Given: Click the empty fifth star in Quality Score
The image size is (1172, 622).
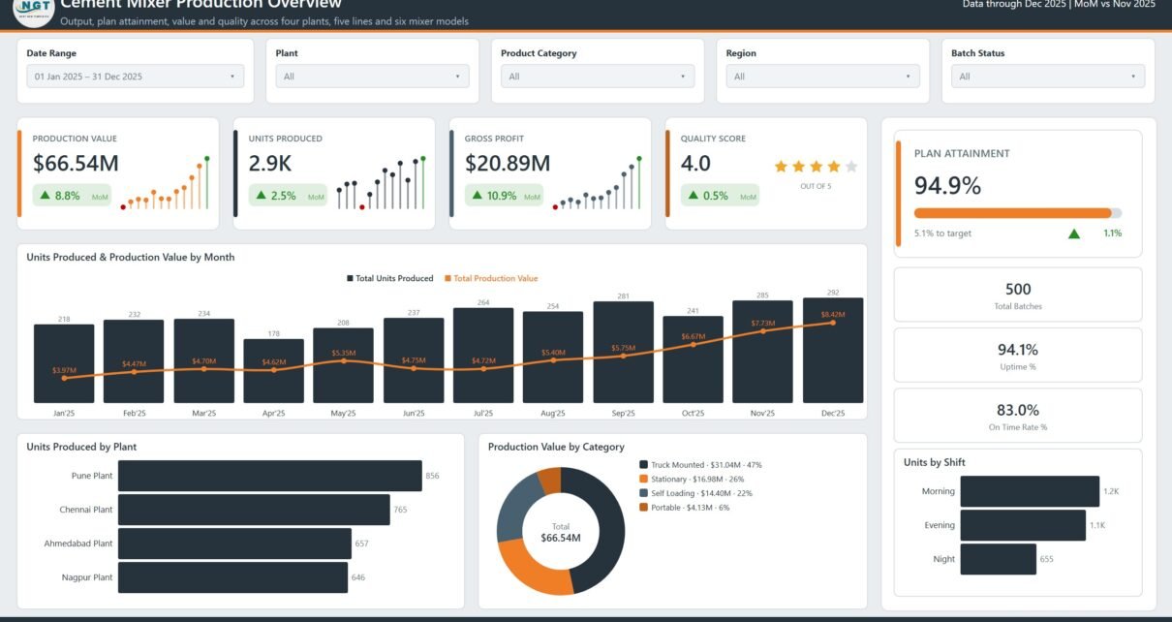Looking at the screenshot, I should (x=851, y=167).
